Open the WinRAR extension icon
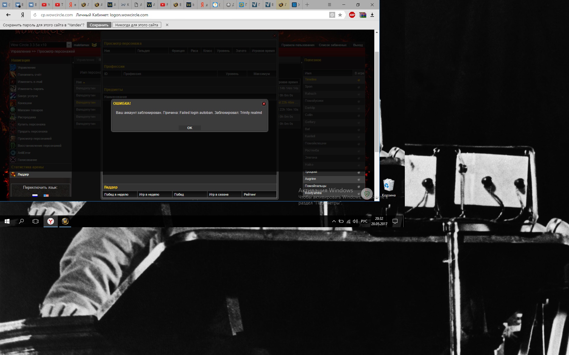 363,15
